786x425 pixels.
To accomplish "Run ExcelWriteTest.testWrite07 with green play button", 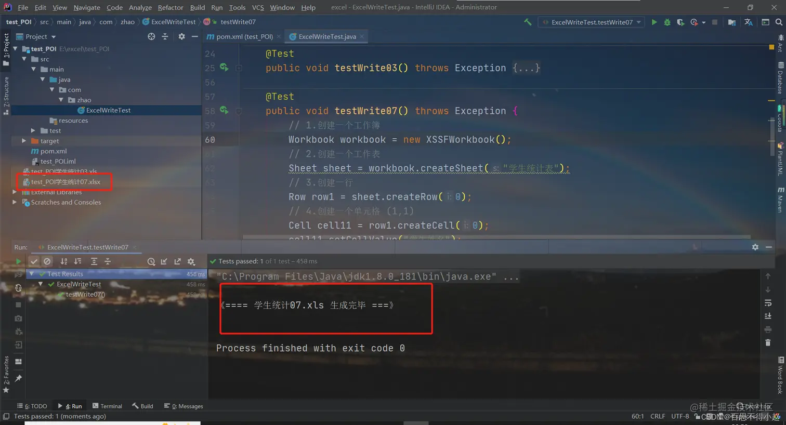I will pyautogui.click(x=654, y=22).
